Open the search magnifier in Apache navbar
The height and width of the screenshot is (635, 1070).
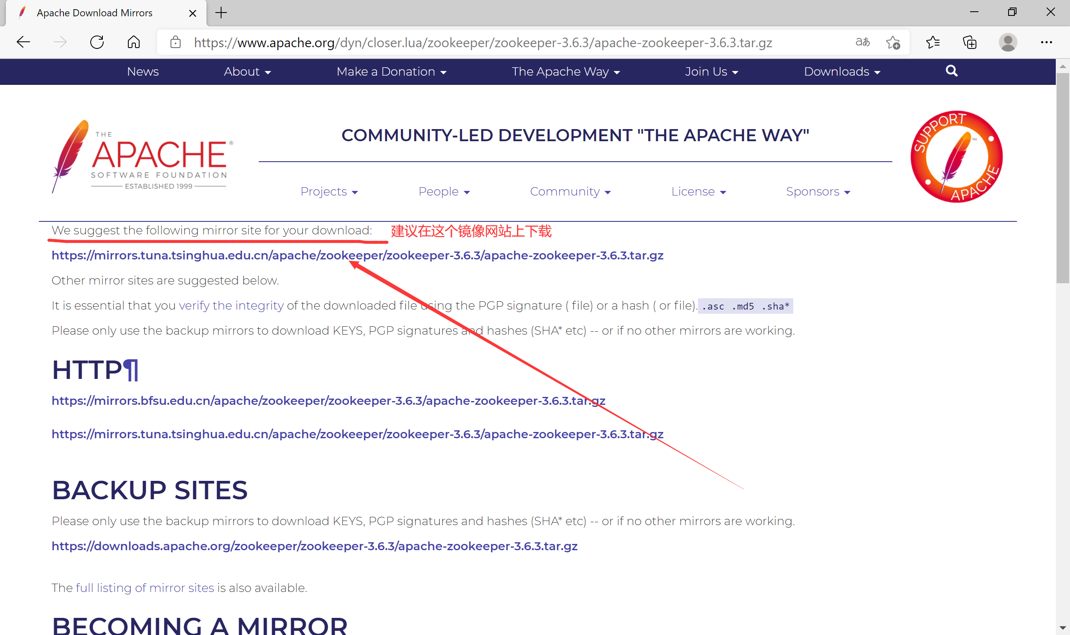pyautogui.click(x=951, y=71)
